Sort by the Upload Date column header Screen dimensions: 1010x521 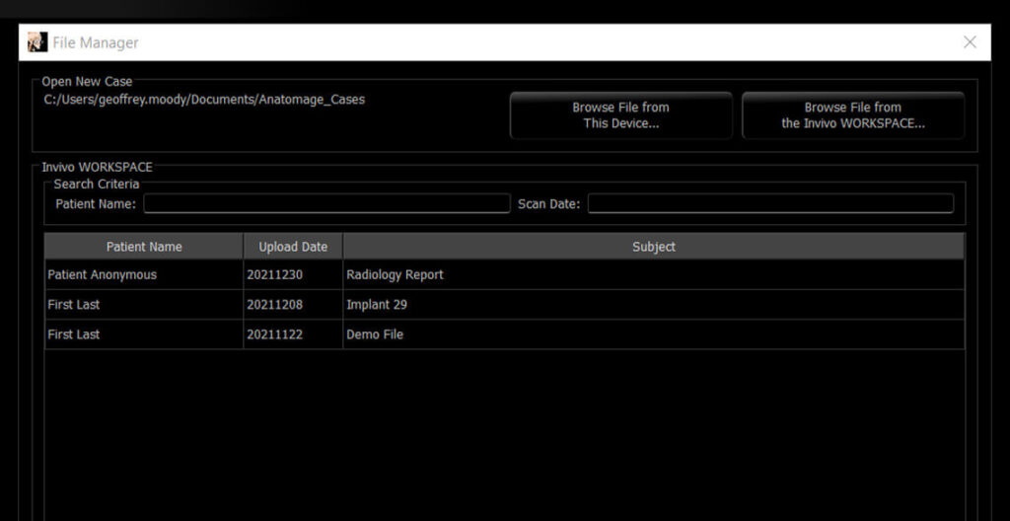(293, 247)
